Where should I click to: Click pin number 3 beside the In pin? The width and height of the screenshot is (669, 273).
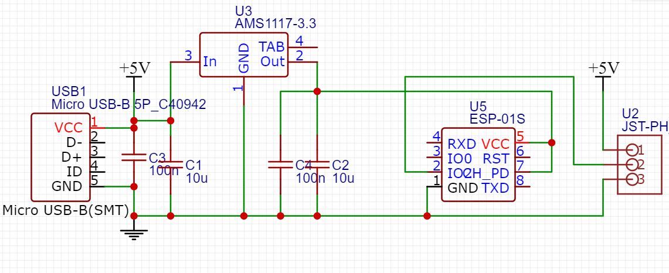click(188, 56)
